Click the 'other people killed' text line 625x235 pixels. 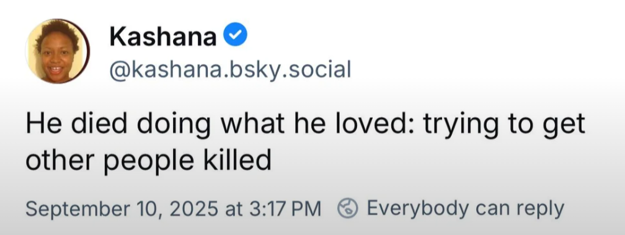pyautogui.click(x=148, y=160)
